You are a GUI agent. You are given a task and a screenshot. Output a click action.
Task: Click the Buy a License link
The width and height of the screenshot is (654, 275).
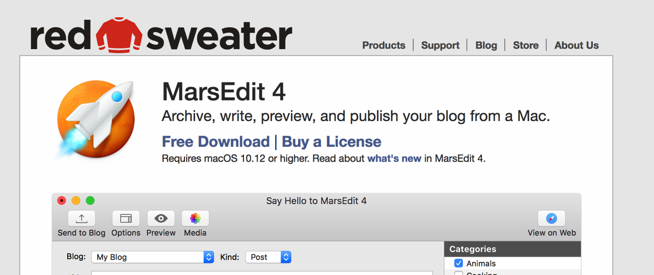click(331, 142)
